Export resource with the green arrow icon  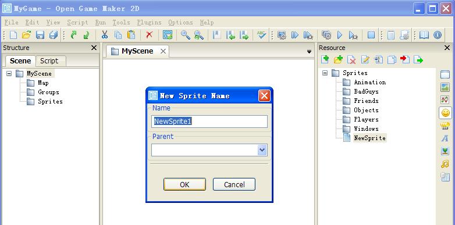coord(418,60)
